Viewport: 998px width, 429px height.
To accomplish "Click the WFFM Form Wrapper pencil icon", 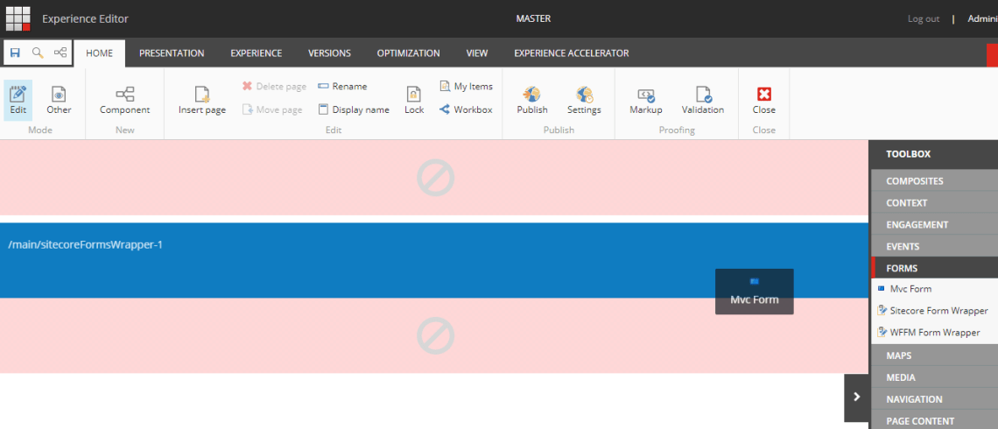I will point(882,332).
